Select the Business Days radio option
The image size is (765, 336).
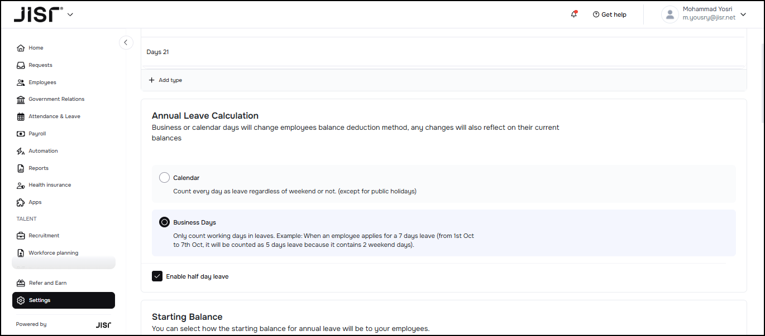coord(164,222)
